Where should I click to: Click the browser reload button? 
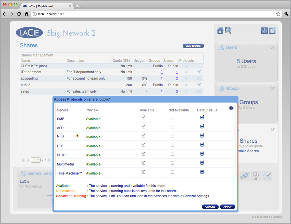tap(19, 14)
